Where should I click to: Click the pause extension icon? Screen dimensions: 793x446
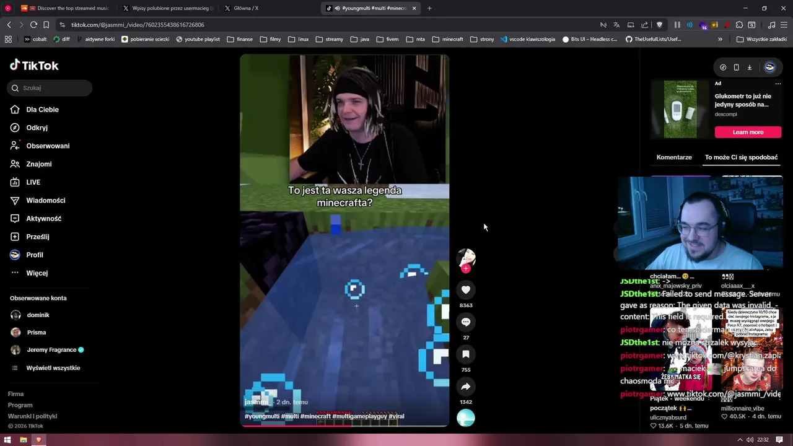tap(677, 25)
